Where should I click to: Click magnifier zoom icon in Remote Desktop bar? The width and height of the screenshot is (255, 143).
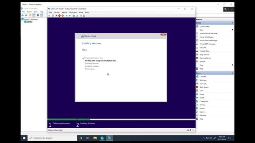pos(226,9)
